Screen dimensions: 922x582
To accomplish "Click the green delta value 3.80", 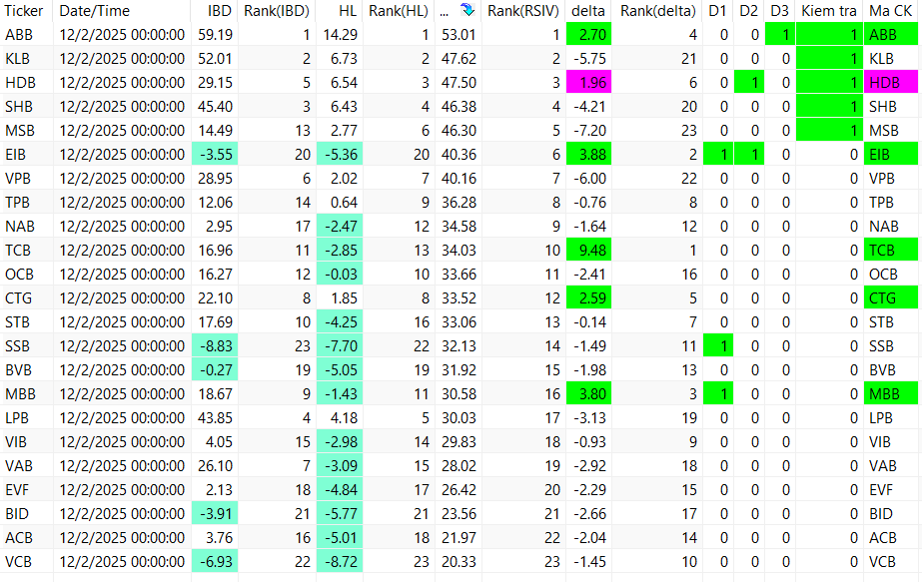I will point(589,394).
